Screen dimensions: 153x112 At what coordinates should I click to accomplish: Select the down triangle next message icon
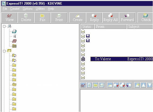click(149, 85)
